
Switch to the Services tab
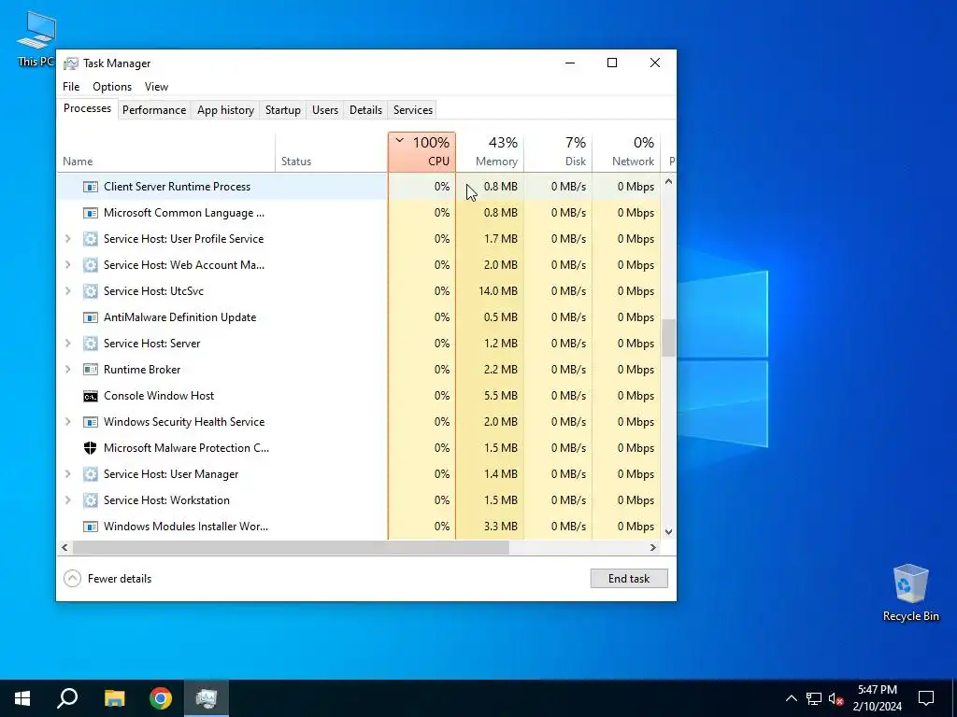tap(412, 110)
